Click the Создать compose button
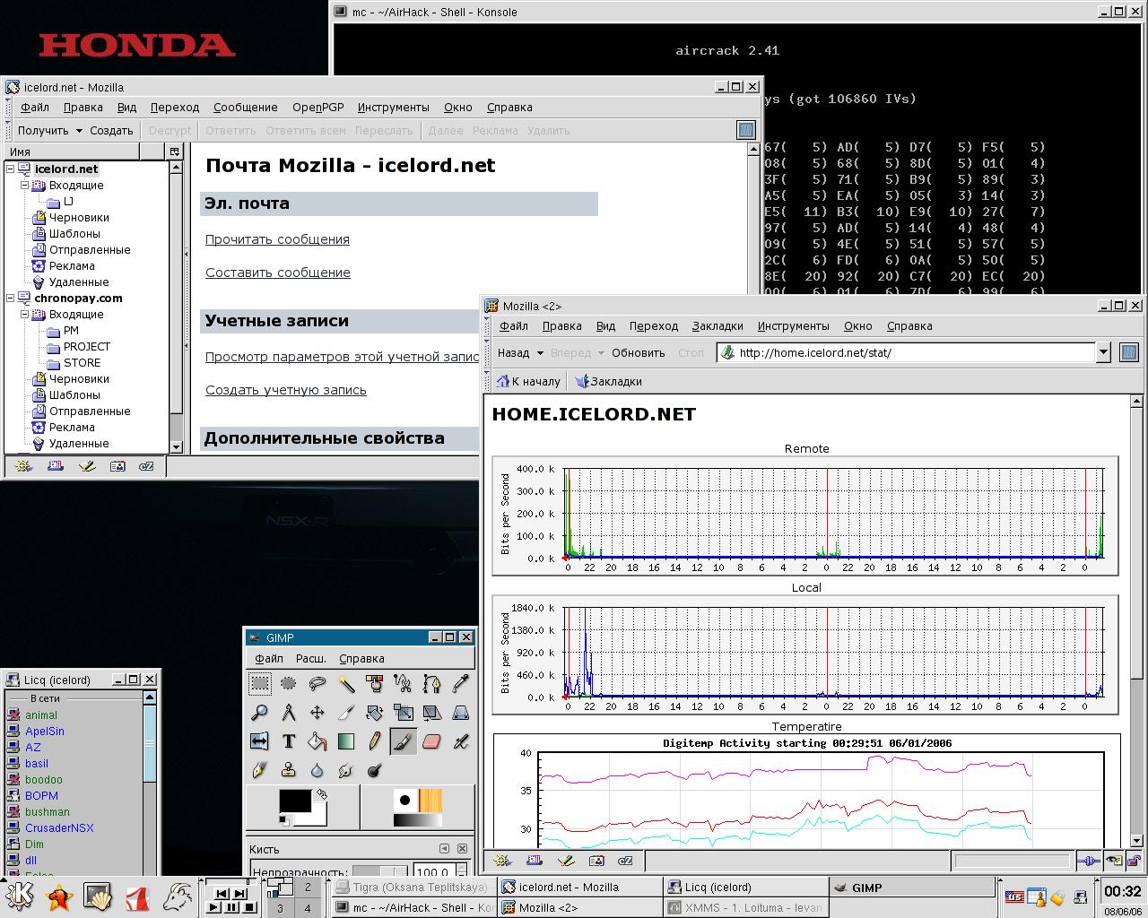This screenshot has height=918, width=1148. coord(111,130)
